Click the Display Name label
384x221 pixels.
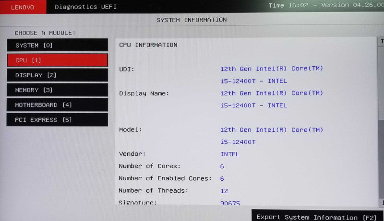pos(144,93)
